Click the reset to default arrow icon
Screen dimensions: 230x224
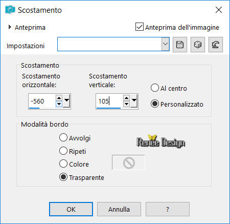click(x=216, y=45)
